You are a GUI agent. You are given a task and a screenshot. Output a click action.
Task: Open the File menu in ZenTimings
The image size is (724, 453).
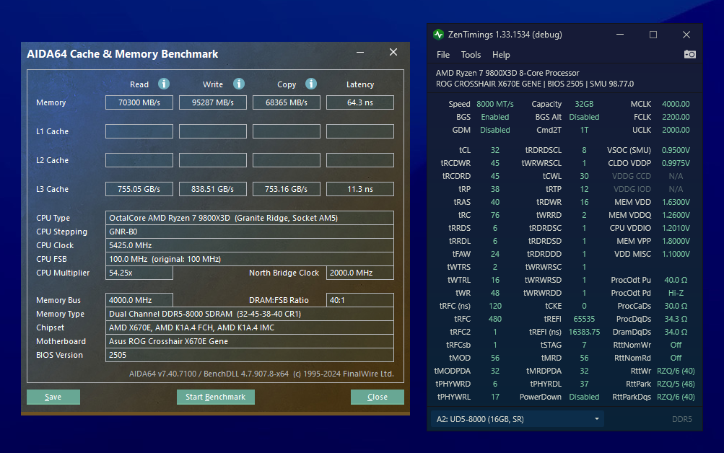443,55
